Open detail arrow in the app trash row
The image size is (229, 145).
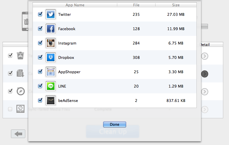205,56
